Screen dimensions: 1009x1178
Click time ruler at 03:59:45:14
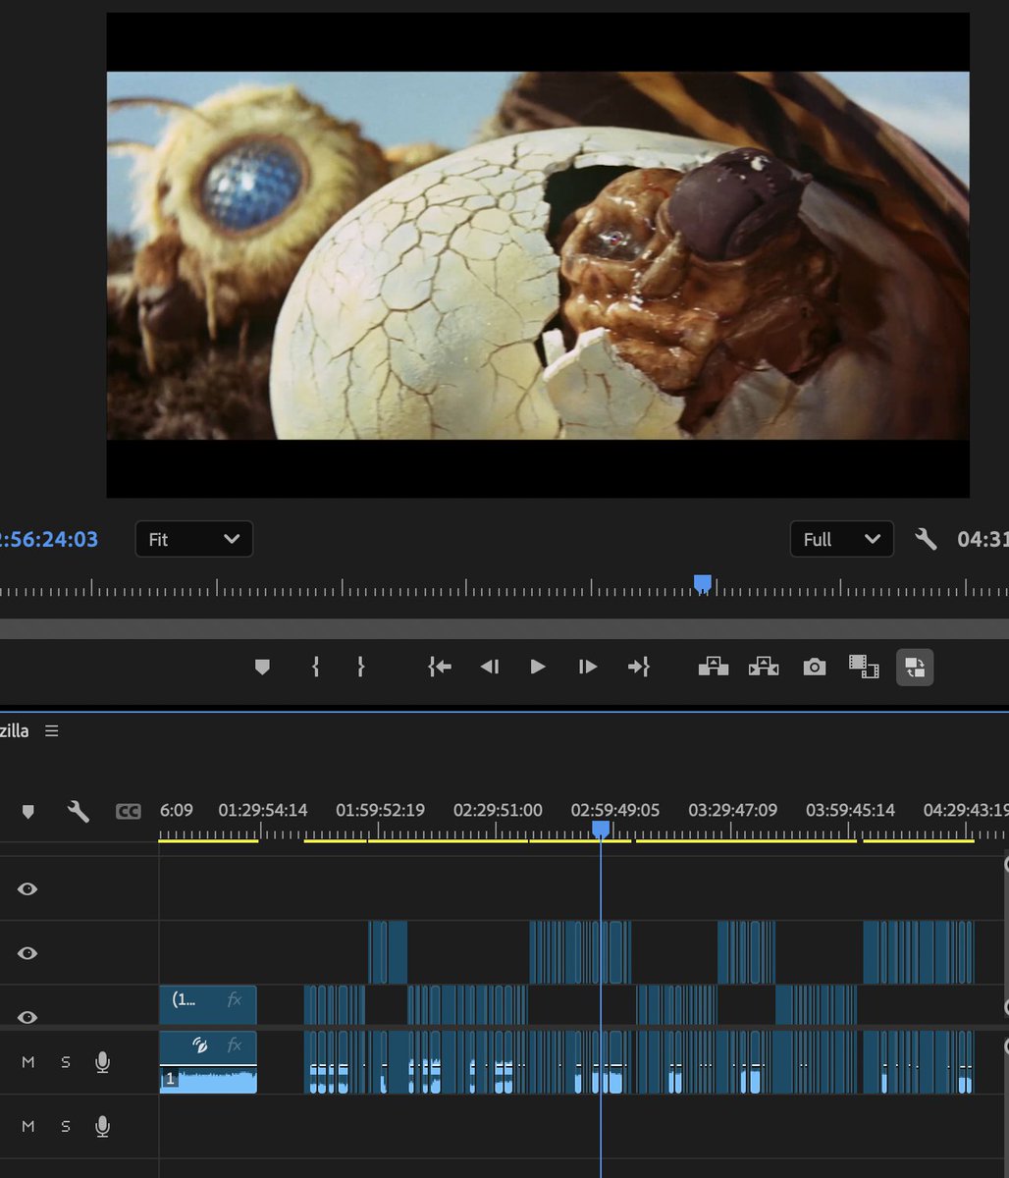pos(850,811)
